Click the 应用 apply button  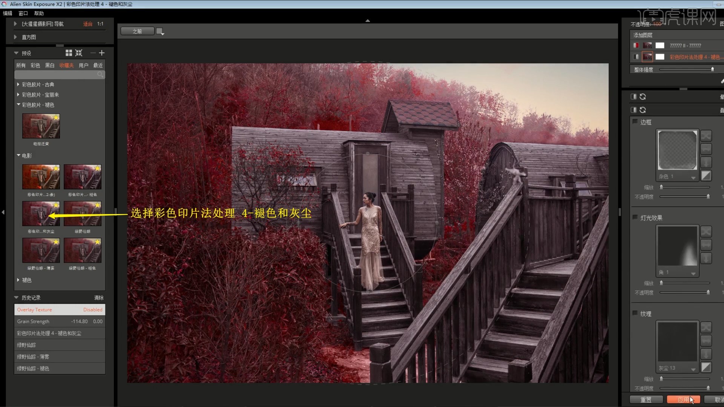coord(683,399)
